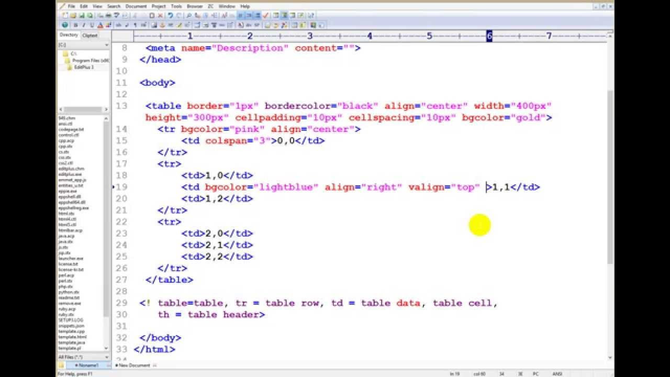The height and width of the screenshot is (377, 670).
Task: Switch to the Directory tab
Action: [69, 35]
